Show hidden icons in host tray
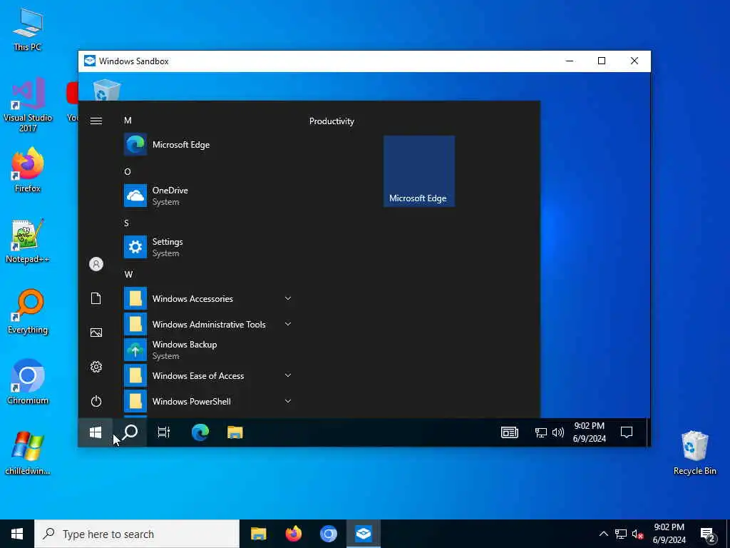Screen dimensions: 730x548 pyautogui.click(x=603, y=534)
